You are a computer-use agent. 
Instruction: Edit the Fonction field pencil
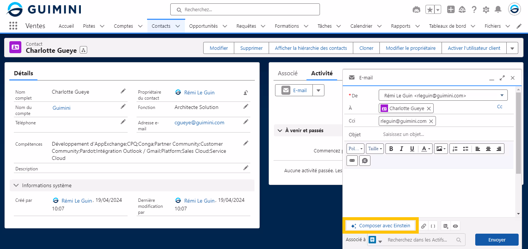(x=246, y=106)
